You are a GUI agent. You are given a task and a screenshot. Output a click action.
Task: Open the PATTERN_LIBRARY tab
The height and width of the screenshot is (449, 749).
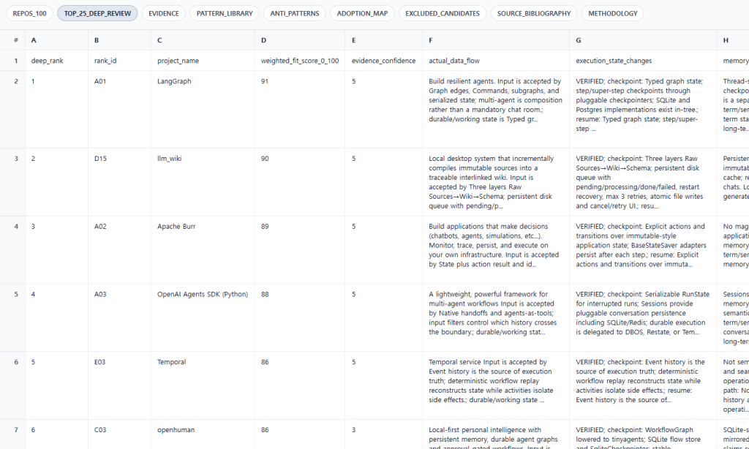225,13
